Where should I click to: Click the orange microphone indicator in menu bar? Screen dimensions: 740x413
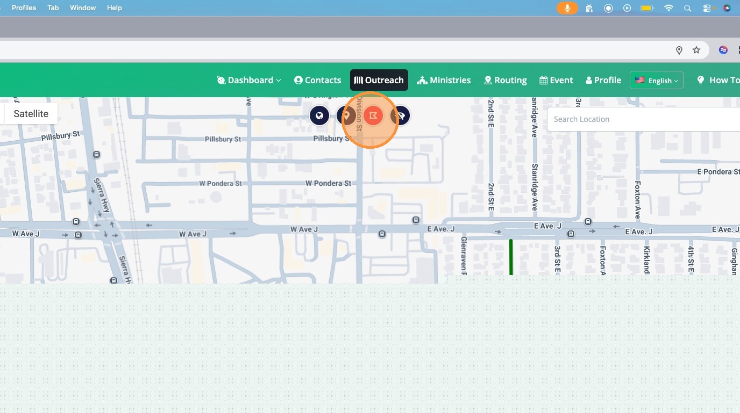(567, 8)
